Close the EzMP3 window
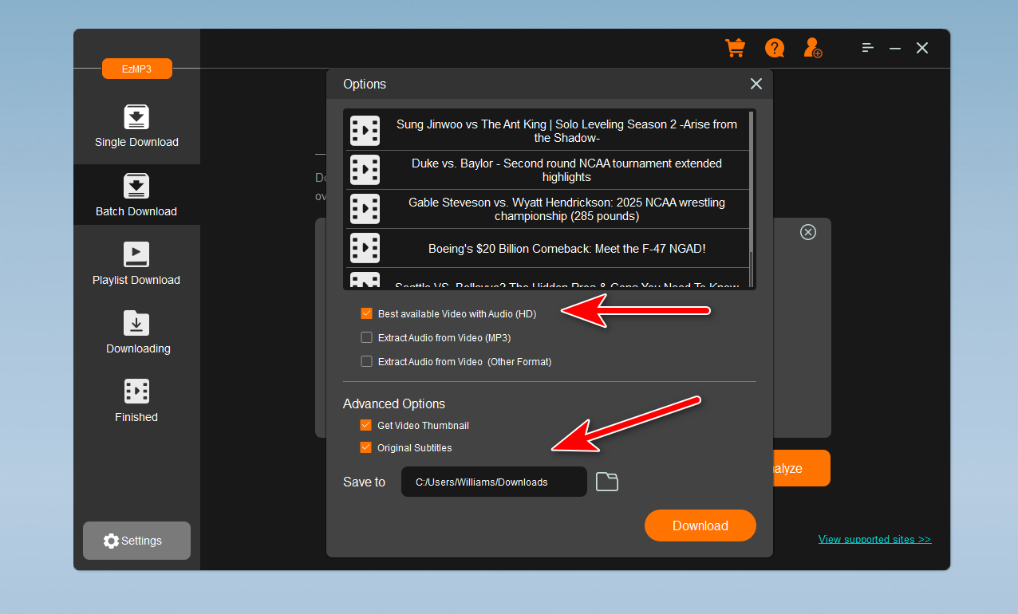This screenshot has width=1018, height=614. tap(922, 48)
